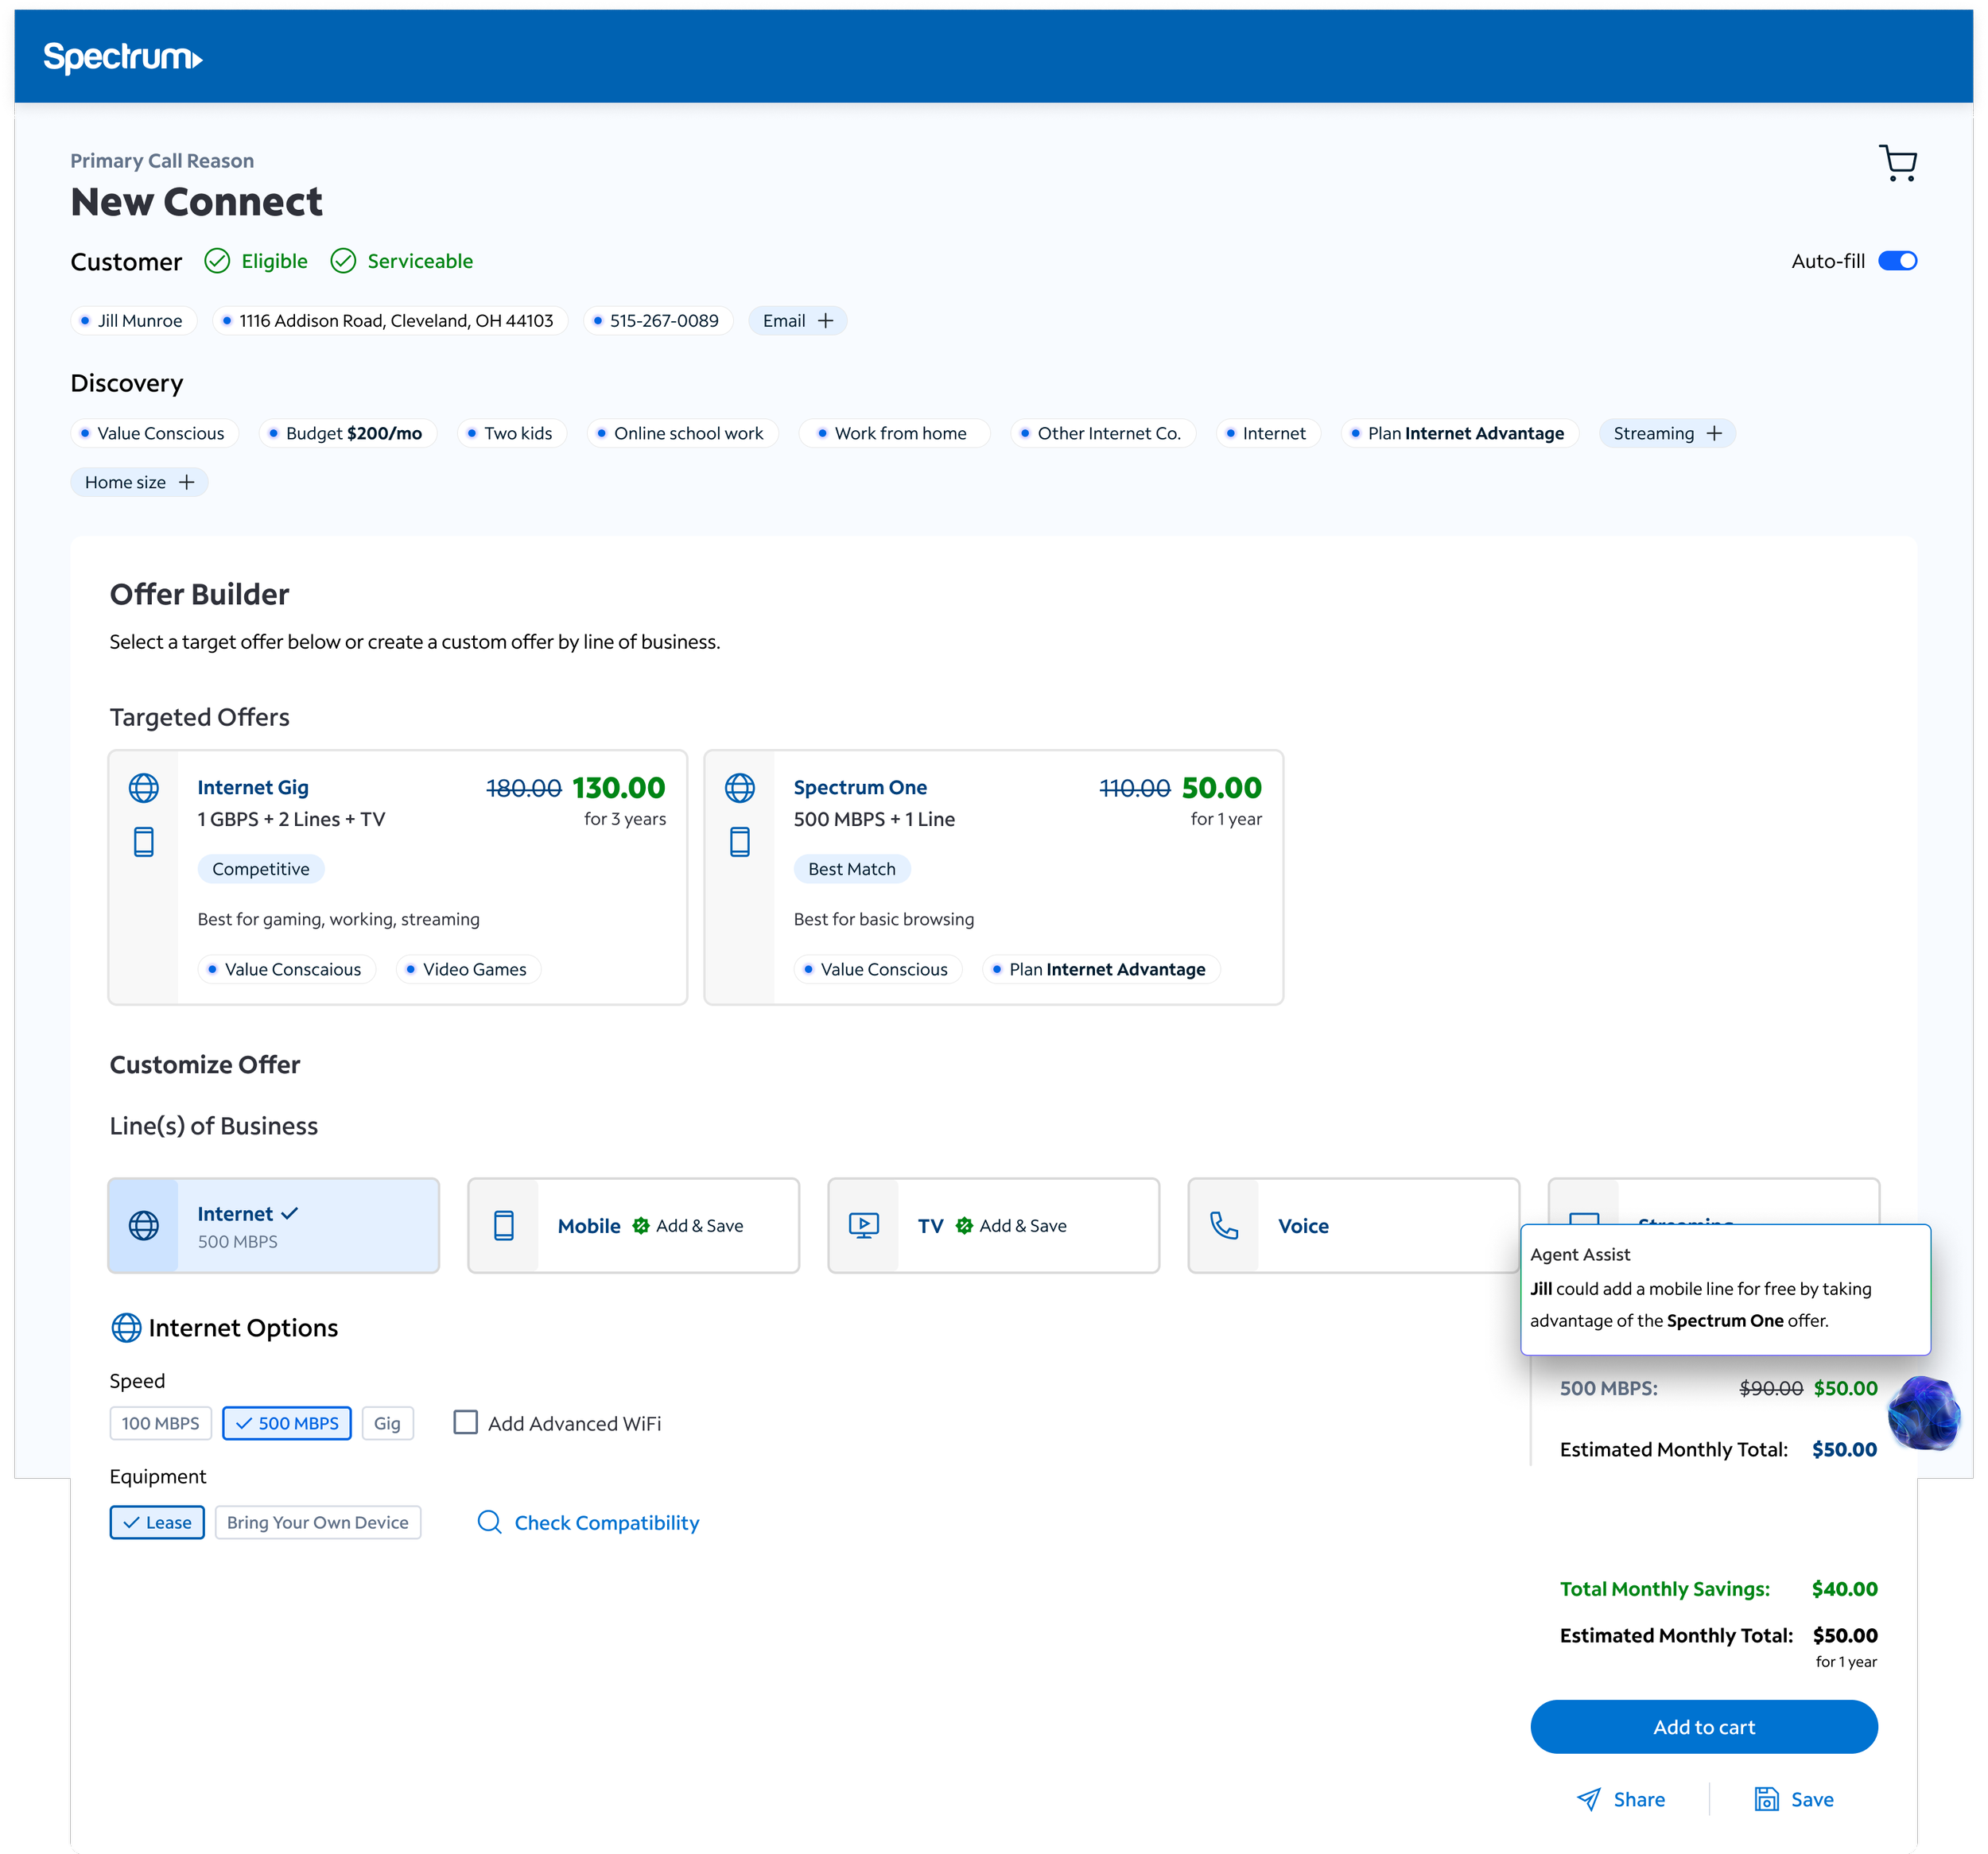Screen dimensions: 1988x1854
Task: Click the Value Conscious discovery chip
Action: point(155,433)
